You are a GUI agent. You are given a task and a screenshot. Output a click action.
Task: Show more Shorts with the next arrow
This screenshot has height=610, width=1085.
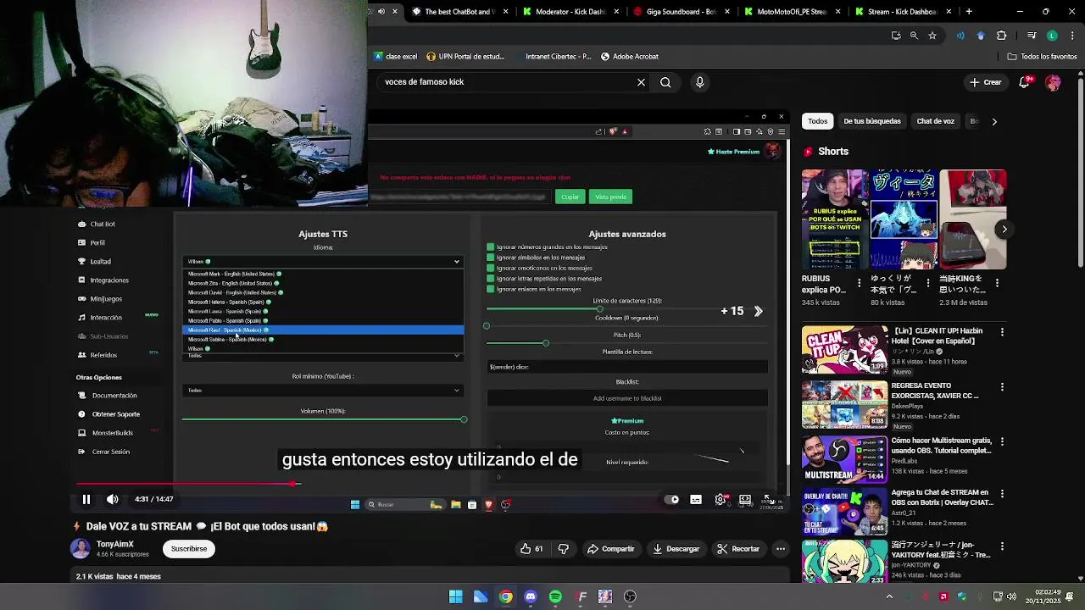pos(1004,229)
